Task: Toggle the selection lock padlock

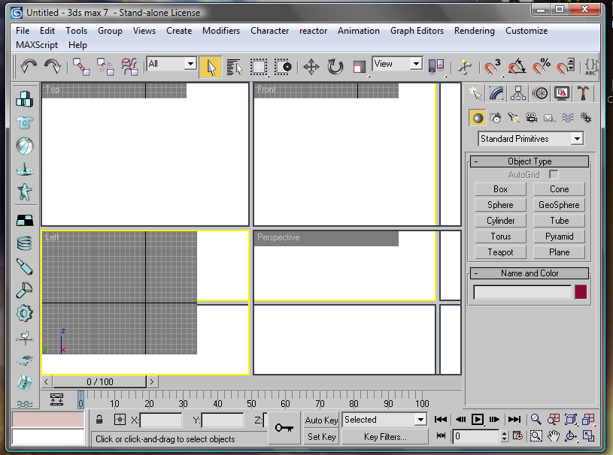Action: pos(99,420)
